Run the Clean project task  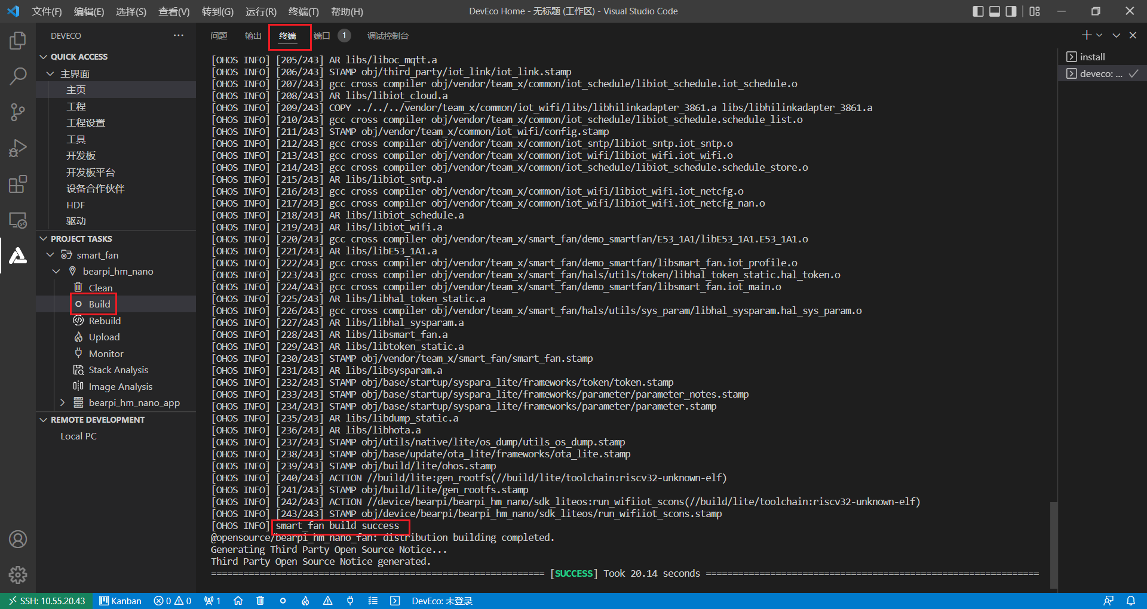tap(100, 288)
